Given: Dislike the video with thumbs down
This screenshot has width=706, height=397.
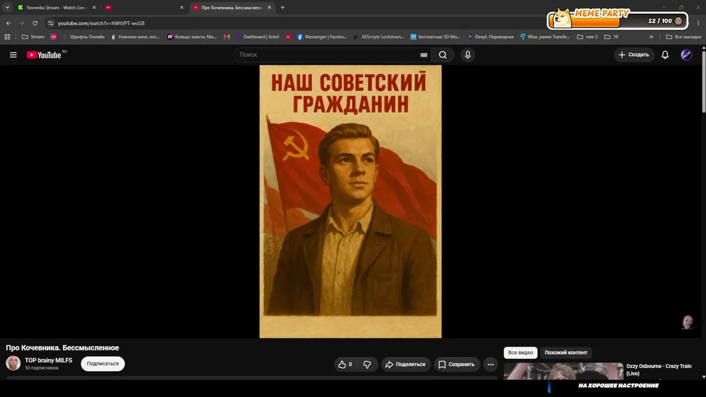Looking at the screenshot, I should click(367, 364).
